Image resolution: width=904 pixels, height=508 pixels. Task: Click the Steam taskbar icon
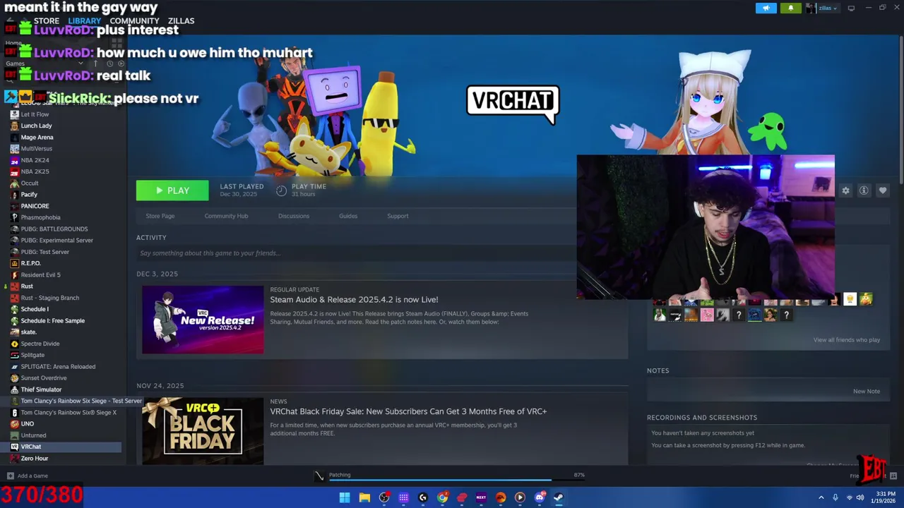pos(558,497)
